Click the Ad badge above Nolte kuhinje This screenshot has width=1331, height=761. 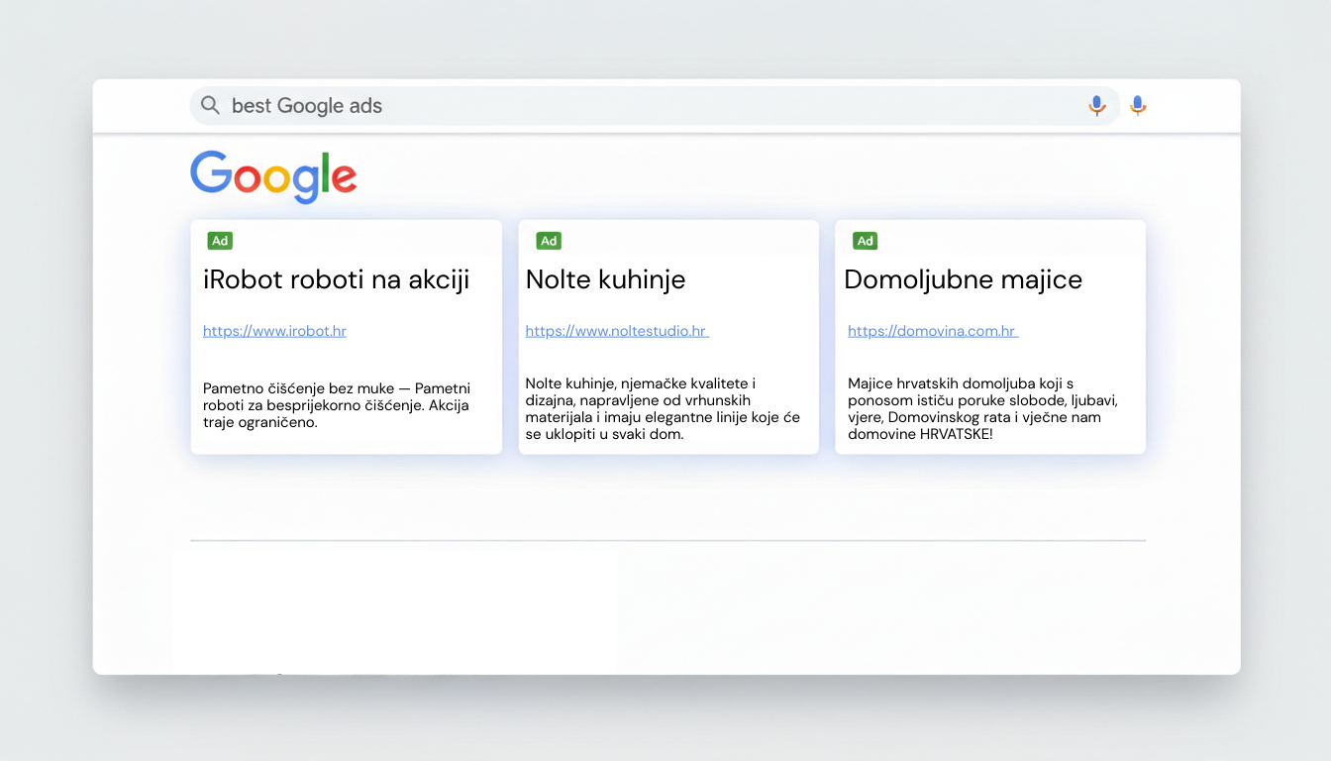(549, 241)
